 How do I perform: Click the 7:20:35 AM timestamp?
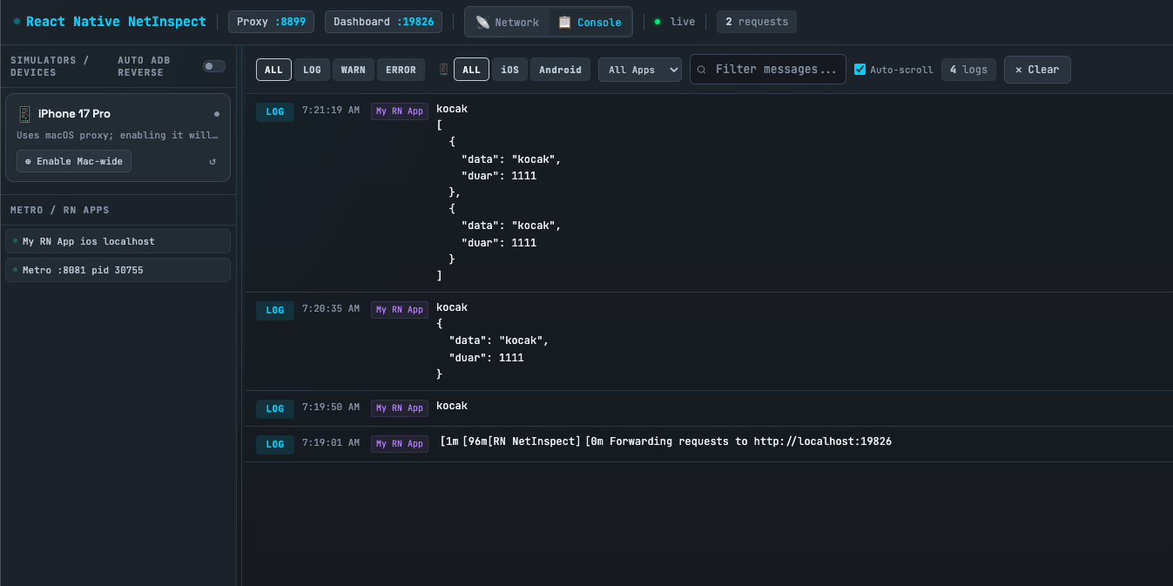pyautogui.click(x=331, y=309)
